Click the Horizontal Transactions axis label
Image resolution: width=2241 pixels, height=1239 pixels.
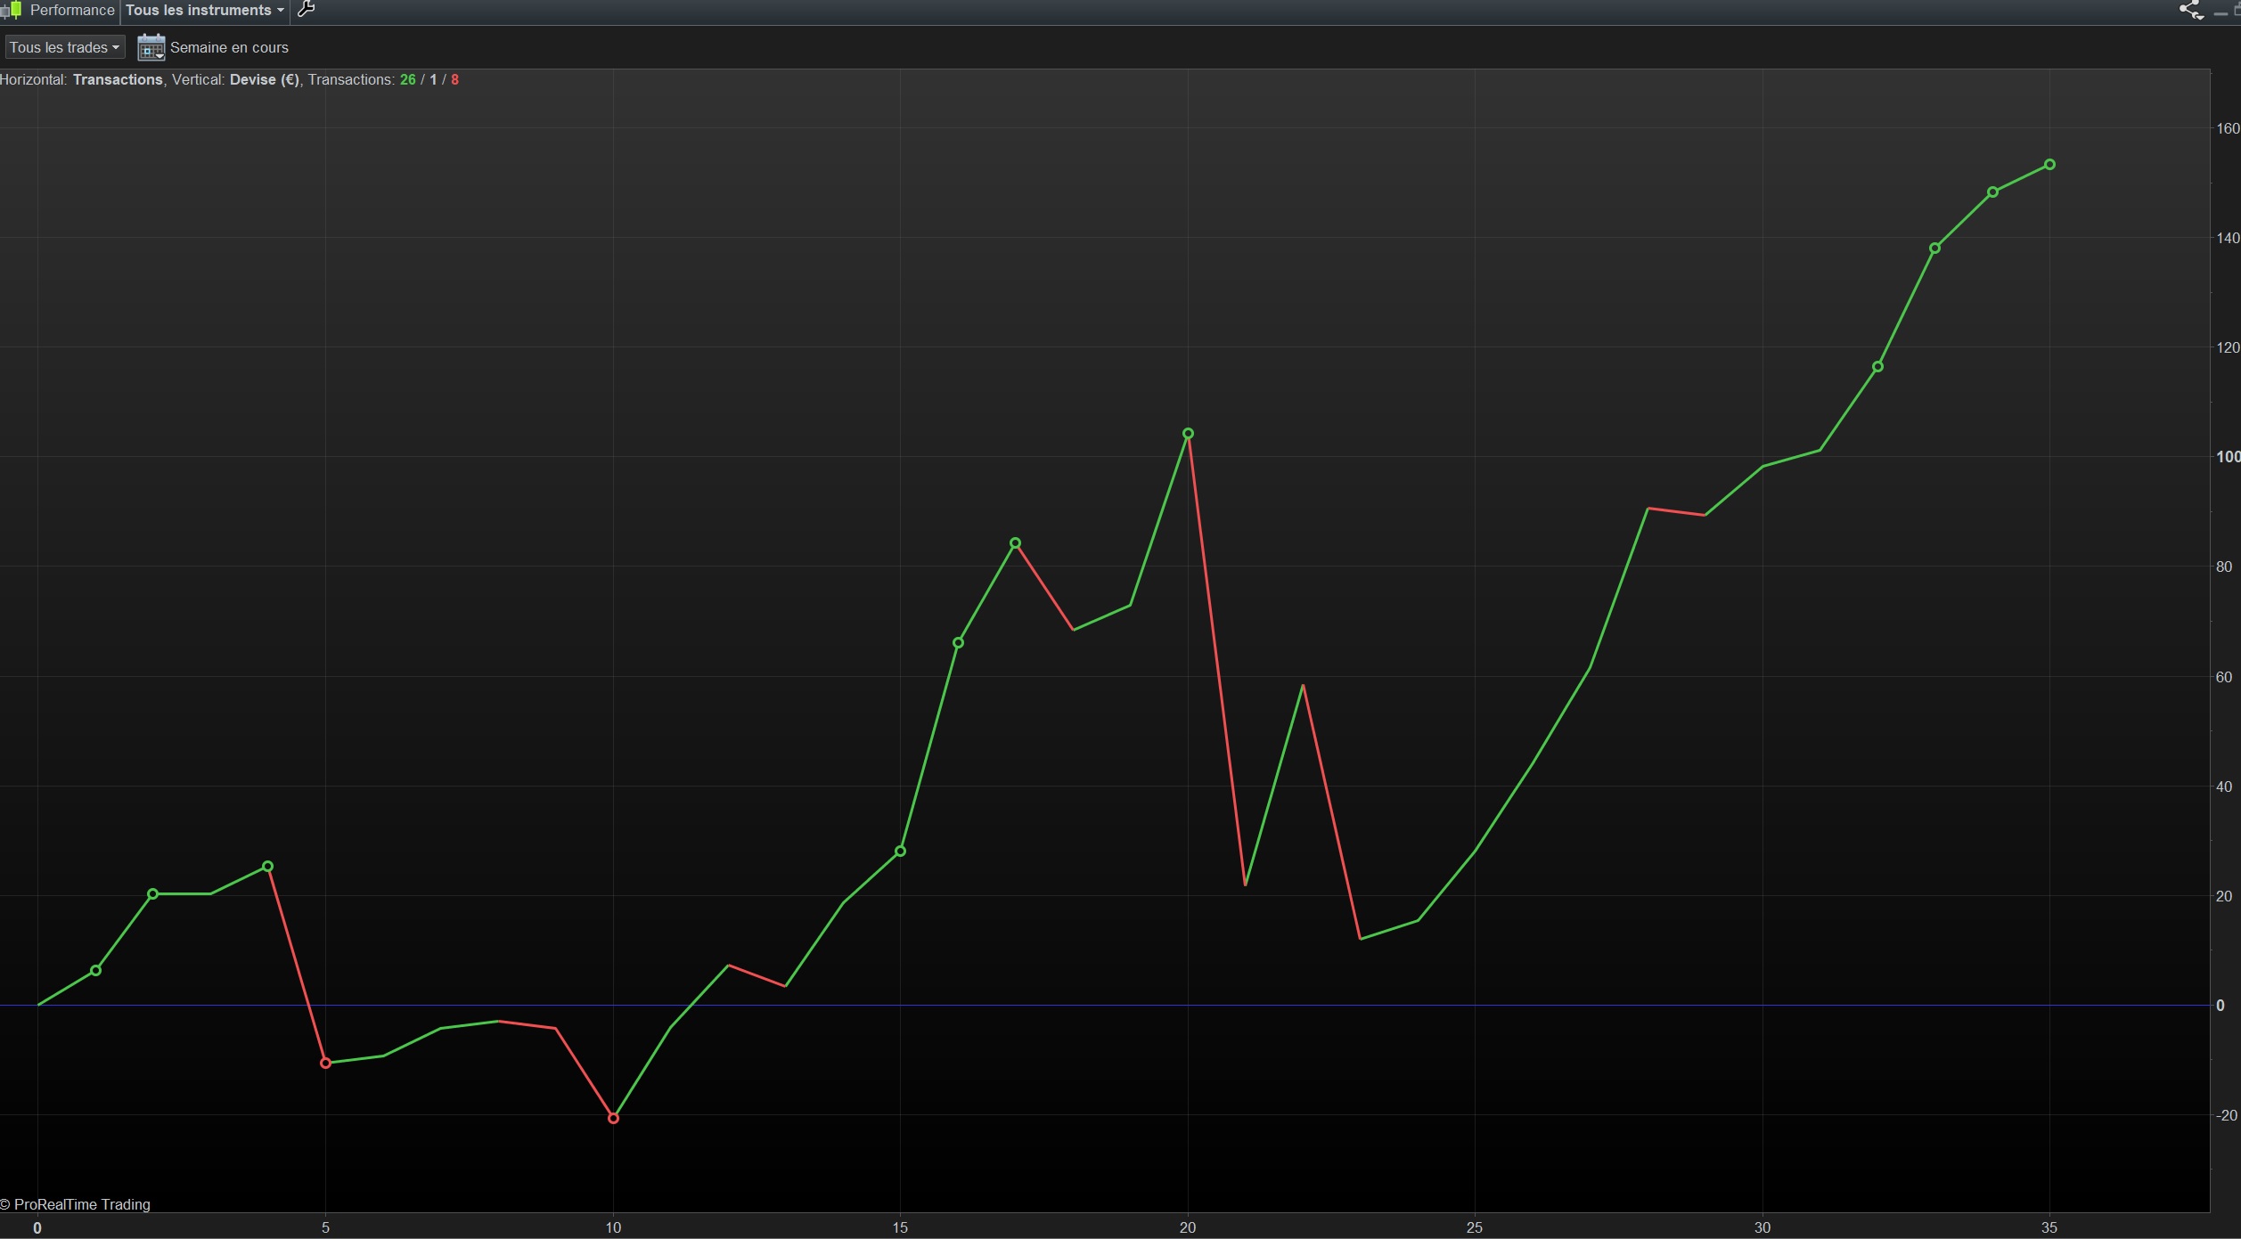[x=118, y=80]
